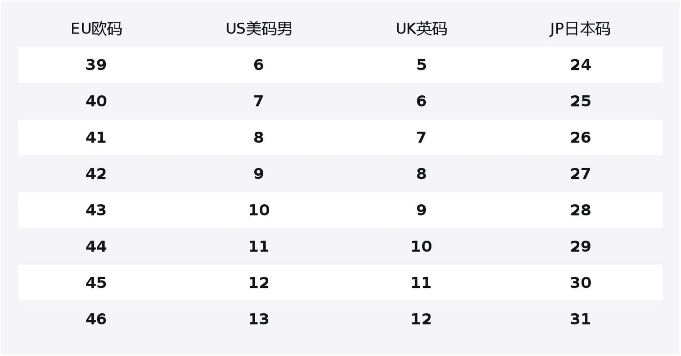Choose EU size 42 cell
Screen dimensions: 681x356
point(96,174)
